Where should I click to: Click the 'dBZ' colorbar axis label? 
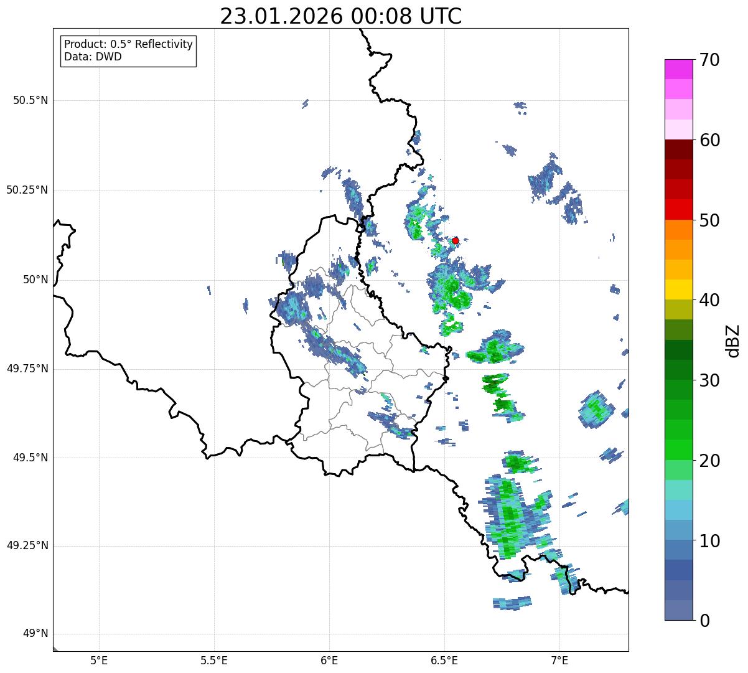pos(734,341)
